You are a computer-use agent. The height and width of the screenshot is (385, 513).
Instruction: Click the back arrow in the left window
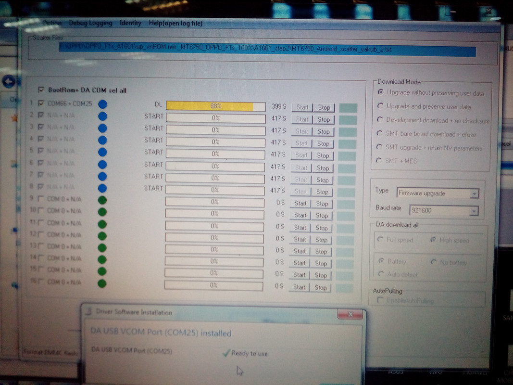9,81
